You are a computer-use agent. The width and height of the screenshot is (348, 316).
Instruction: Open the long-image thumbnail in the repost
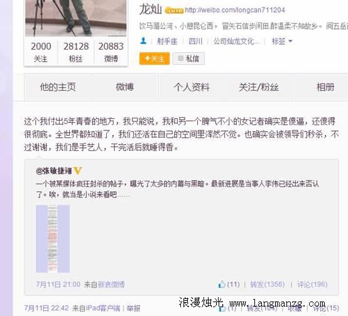53,239
